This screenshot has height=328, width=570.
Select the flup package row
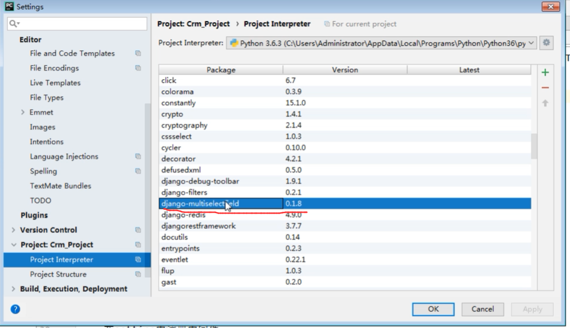pyautogui.click(x=345, y=271)
